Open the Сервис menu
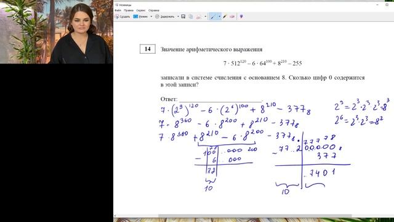This screenshot has height=222, width=394. (x=141, y=10)
